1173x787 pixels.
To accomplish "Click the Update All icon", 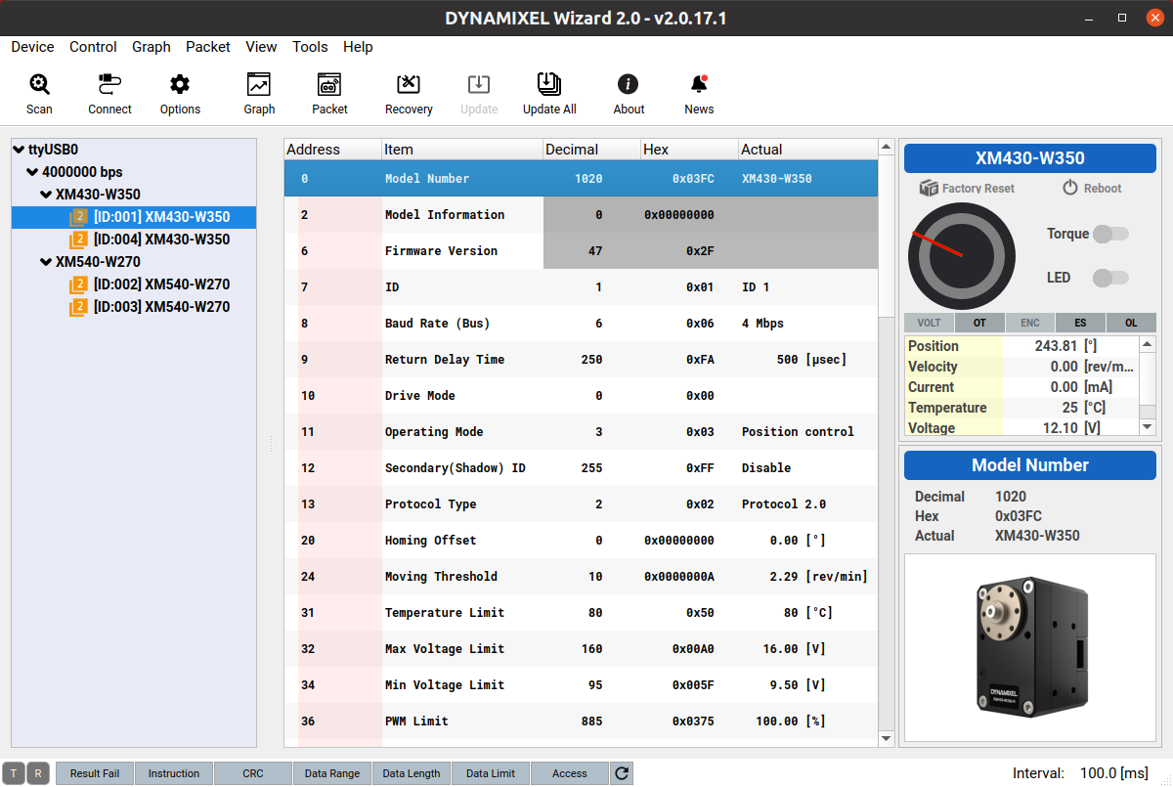I will (x=549, y=85).
